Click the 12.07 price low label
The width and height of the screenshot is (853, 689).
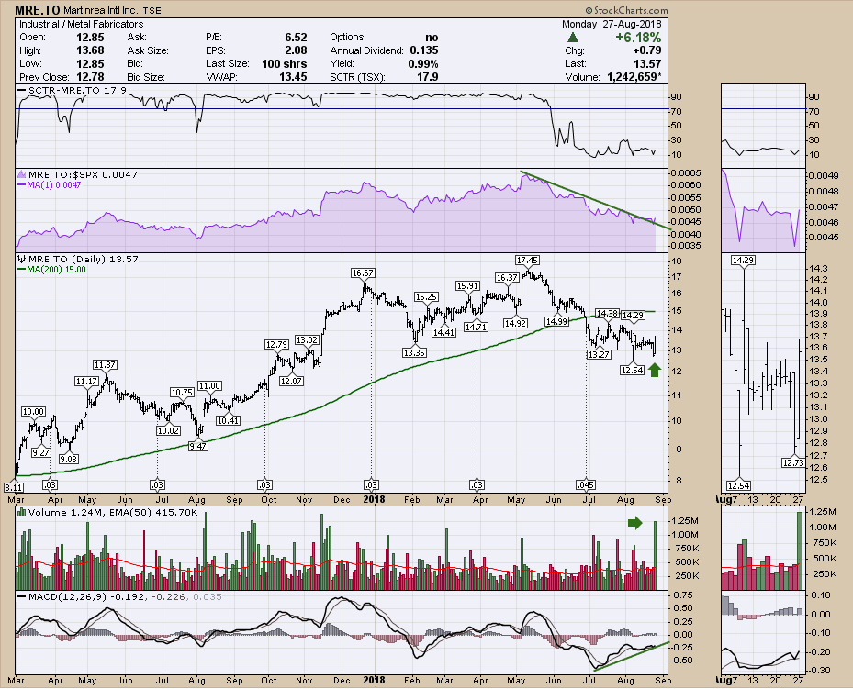click(291, 381)
